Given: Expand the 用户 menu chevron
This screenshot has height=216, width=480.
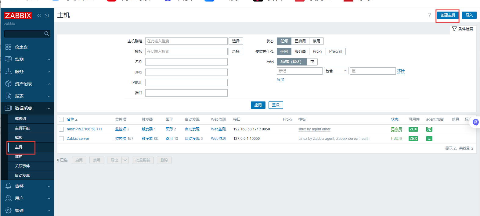Looking at the screenshot, I should (49, 199).
